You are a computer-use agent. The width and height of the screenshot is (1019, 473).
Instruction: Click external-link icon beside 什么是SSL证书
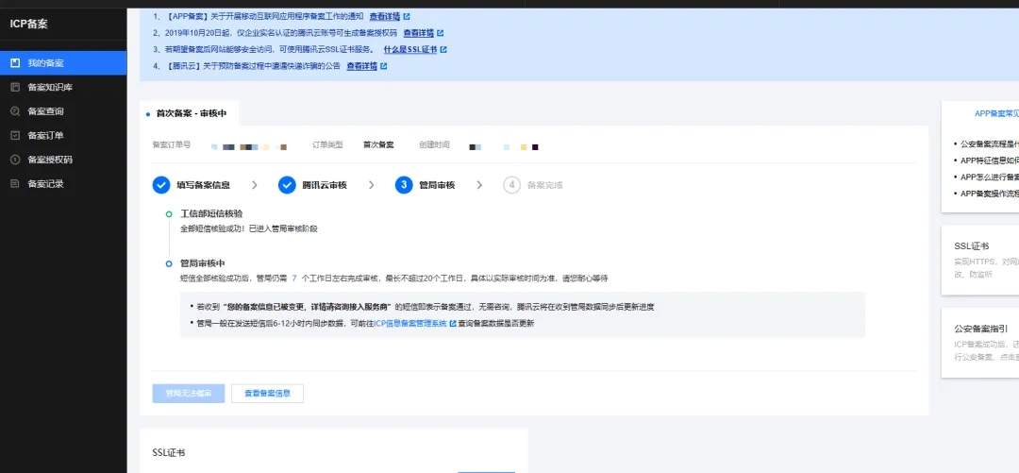pos(443,49)
